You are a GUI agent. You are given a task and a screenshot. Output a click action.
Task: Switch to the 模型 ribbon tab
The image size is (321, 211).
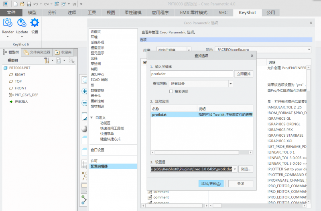click(32, 12)
